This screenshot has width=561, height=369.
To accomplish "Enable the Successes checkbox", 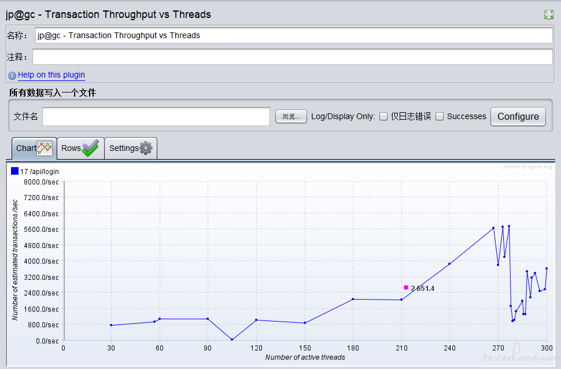I will (440, 116).
